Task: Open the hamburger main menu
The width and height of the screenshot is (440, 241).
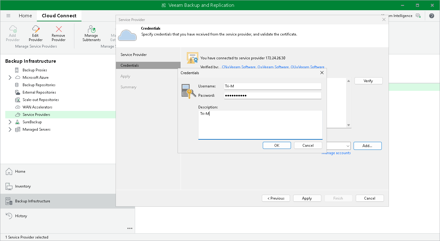Action: point(8,16)
